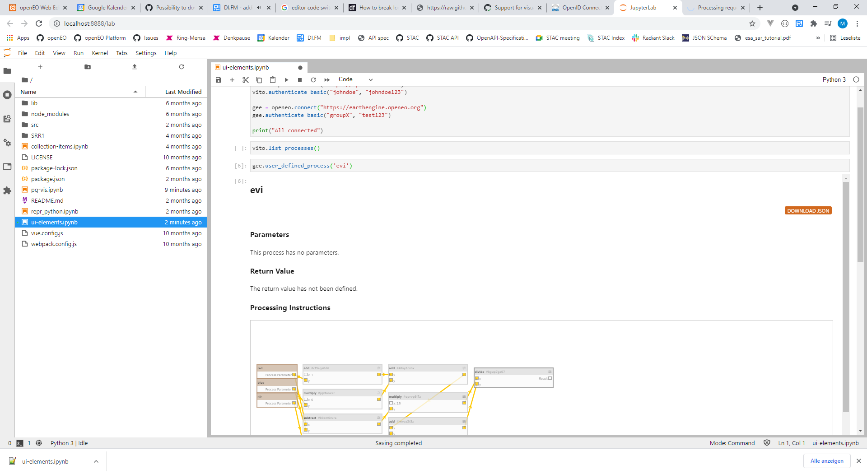Stop the kernel using the square icon
Viewport: 867px width, 474px height.
pyautogui.click(x=299, y=79)
